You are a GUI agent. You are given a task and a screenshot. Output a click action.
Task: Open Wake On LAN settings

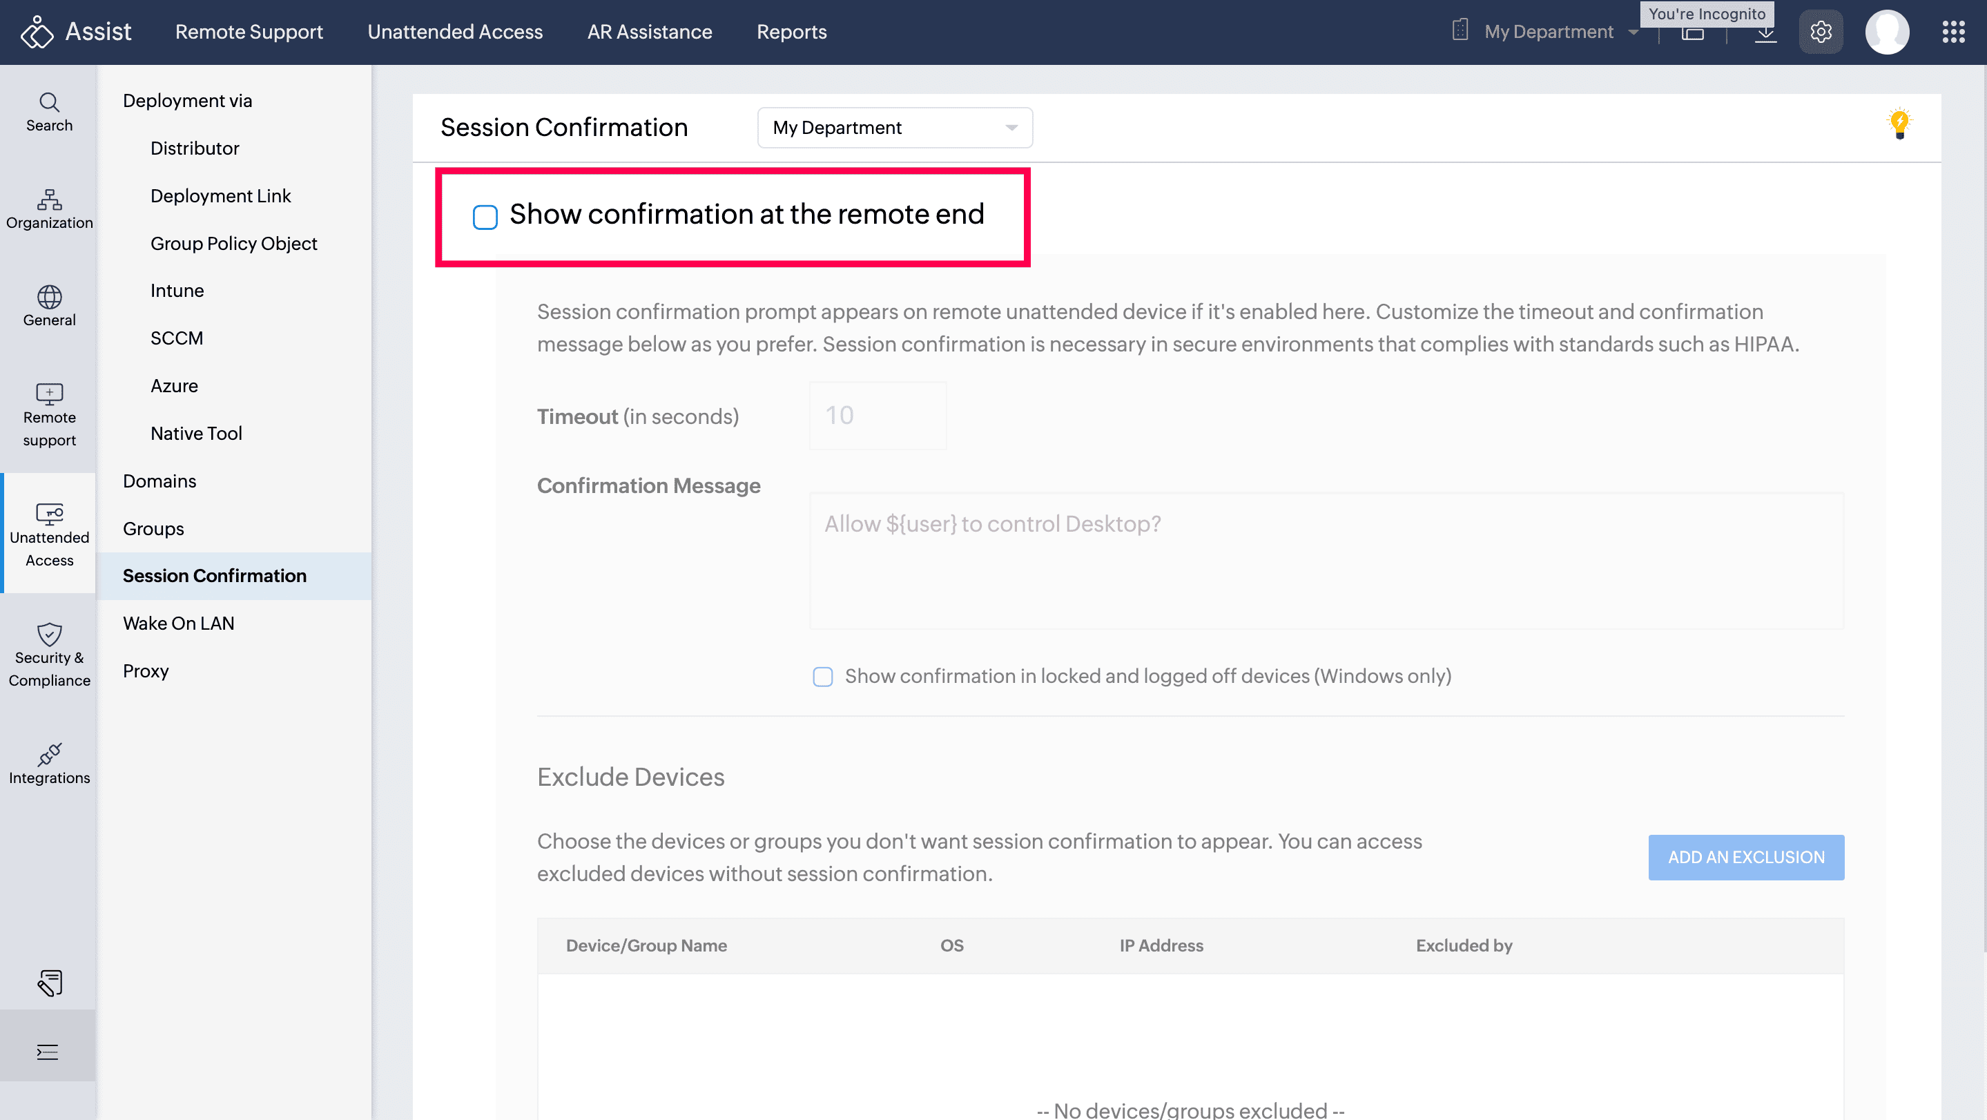tap(178, 624)
